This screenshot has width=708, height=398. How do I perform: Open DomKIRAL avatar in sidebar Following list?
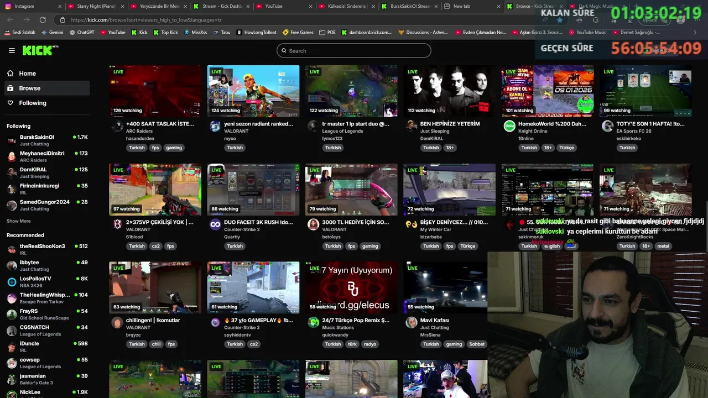pos(12,173)
